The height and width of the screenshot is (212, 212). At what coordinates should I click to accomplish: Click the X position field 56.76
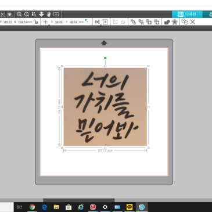pos(59,22)
